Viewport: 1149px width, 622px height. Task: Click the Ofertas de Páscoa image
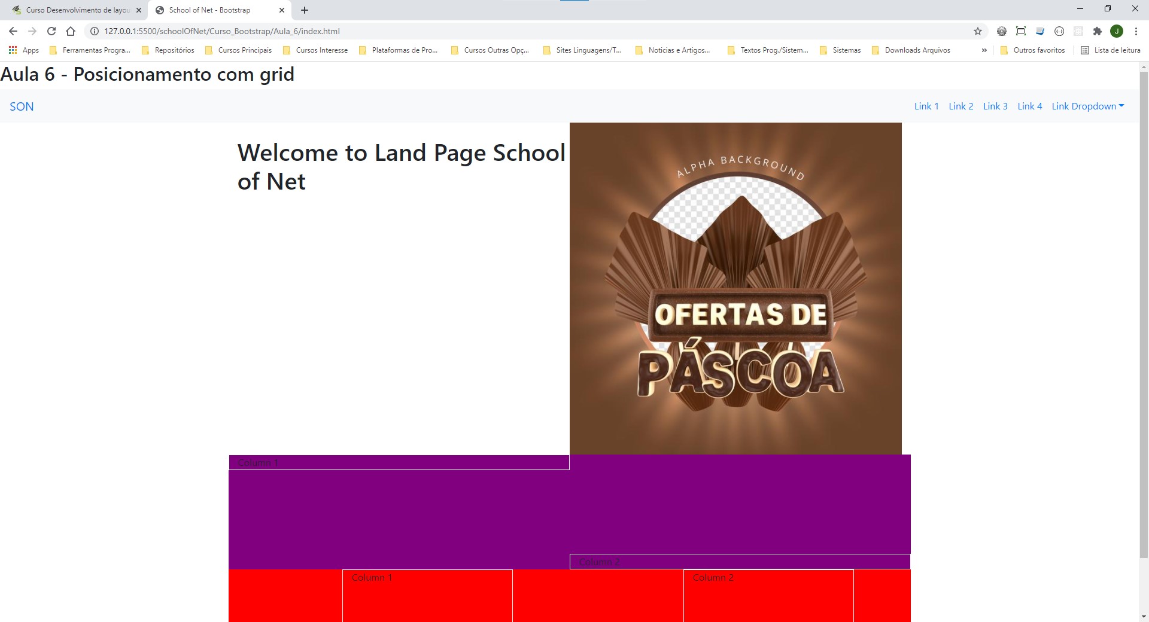(x=735, y=288)
